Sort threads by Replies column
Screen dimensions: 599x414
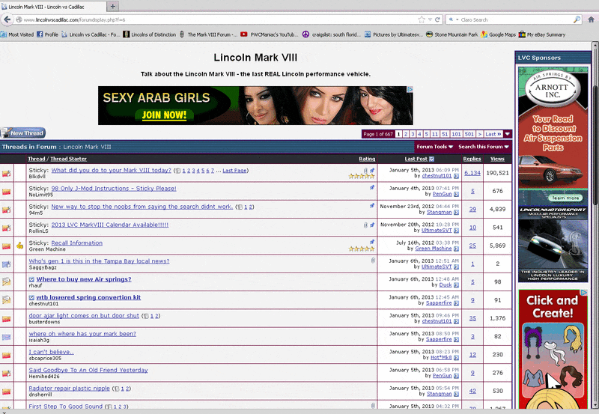click(x=472, y=159)
